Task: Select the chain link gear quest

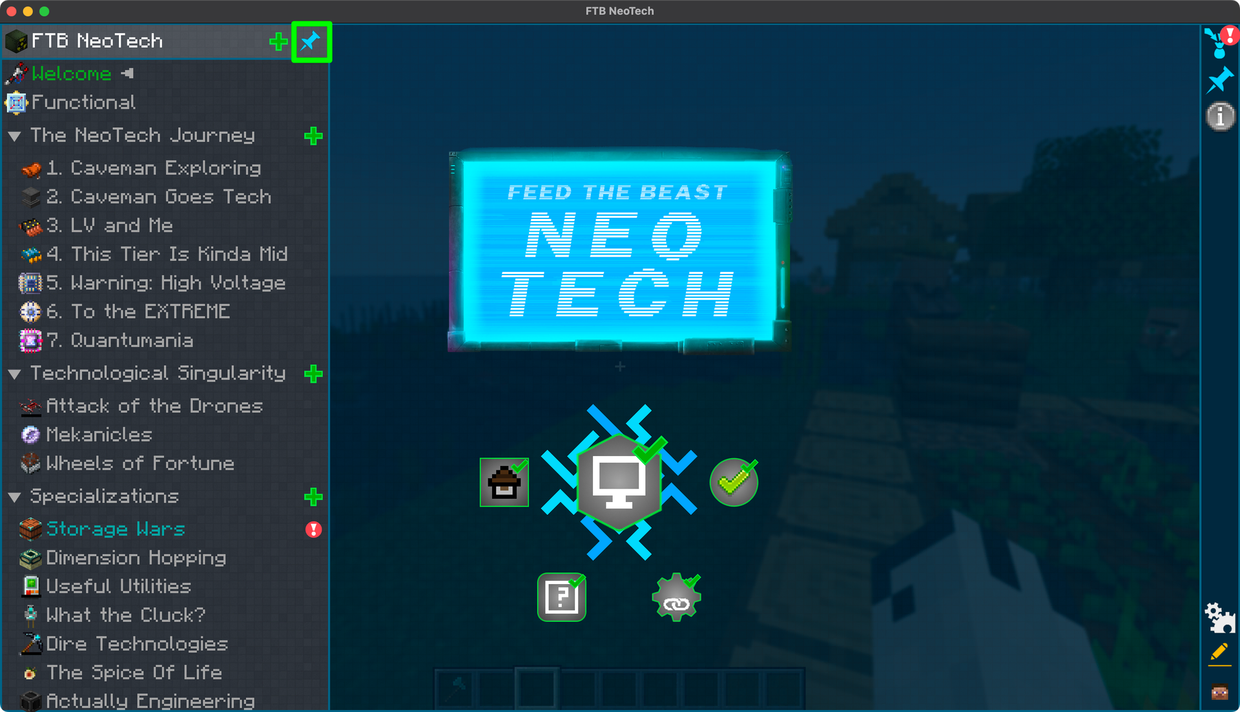Action: 676,598
